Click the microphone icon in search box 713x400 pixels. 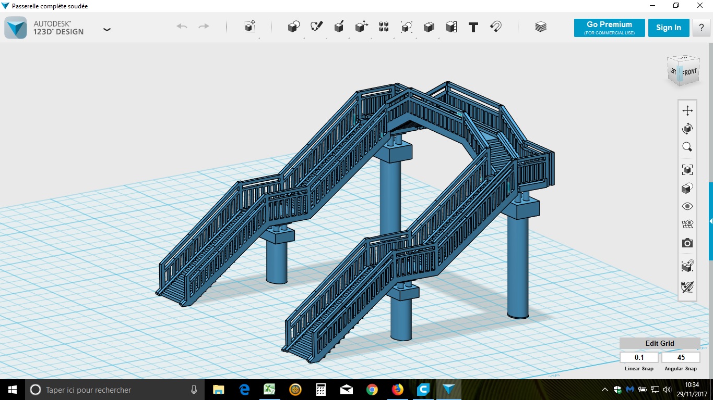[x=194, y=390]
